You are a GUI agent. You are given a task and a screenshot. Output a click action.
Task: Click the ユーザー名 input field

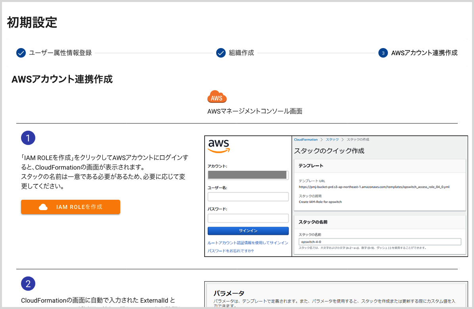tap(248, 196)
